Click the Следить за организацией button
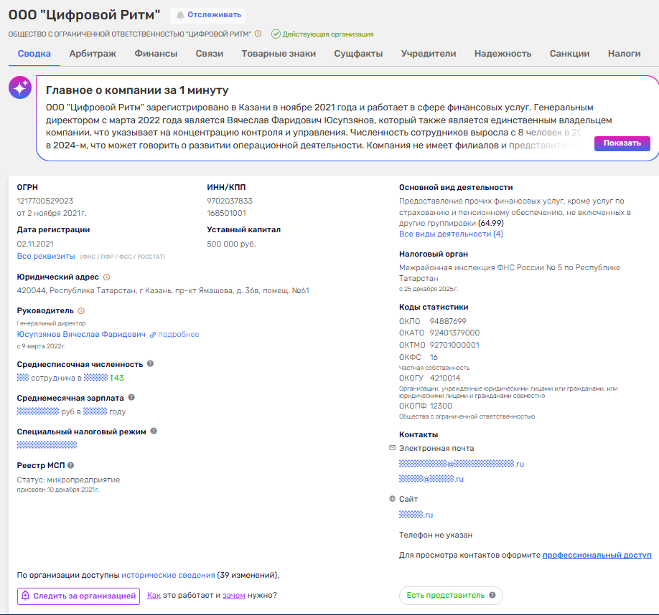This screenshot has width=659, height=615. click(x=78, y=596)
